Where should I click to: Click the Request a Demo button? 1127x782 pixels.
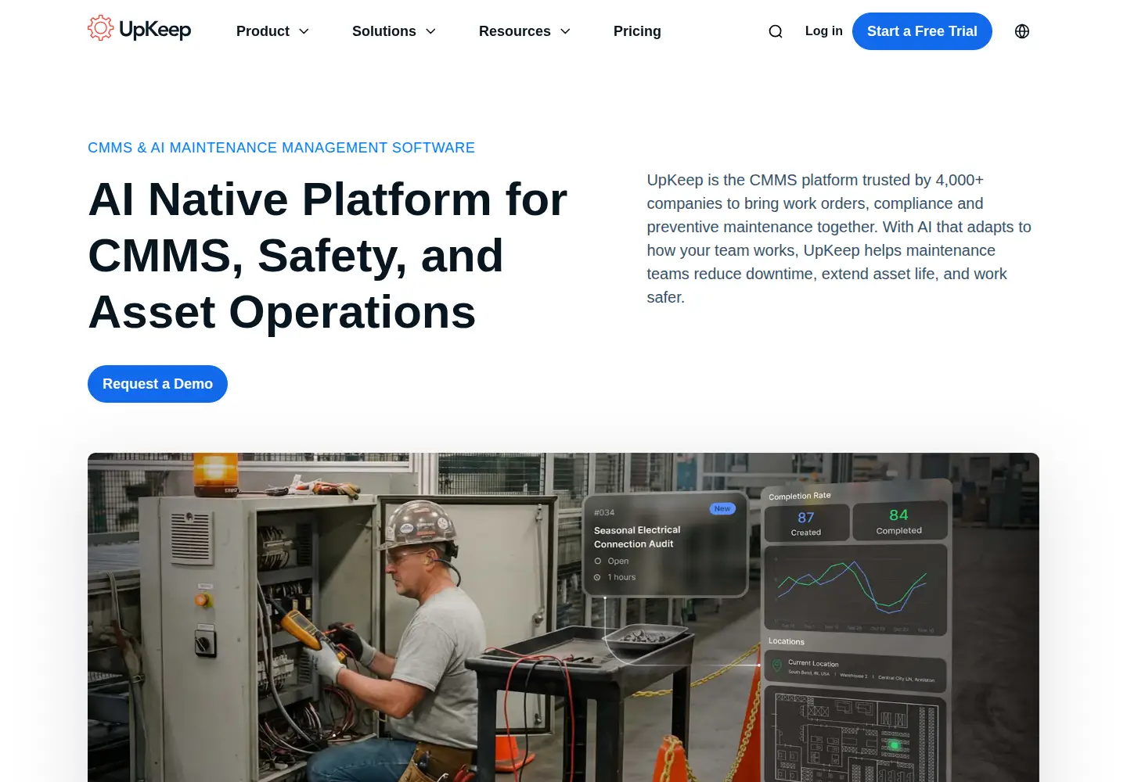157,384
